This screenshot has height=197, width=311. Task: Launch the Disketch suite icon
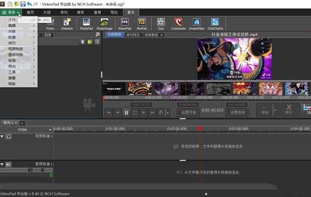tap(67, 24)
